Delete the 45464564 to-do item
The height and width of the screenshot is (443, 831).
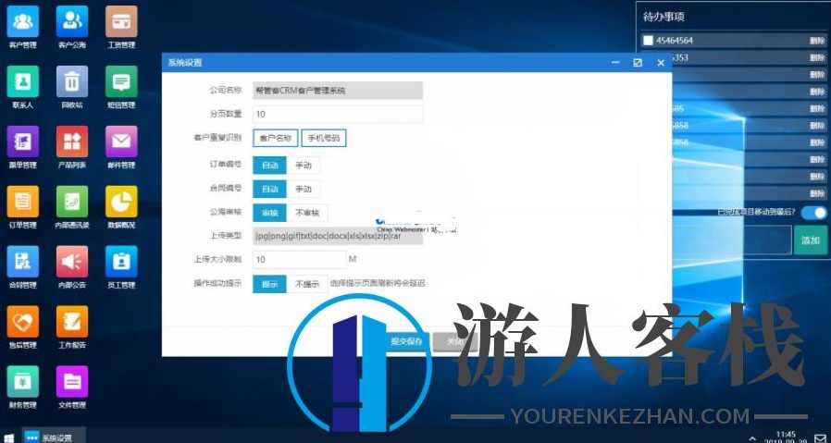(x=817, y=41)
